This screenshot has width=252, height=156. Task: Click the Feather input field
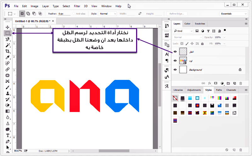point(64,14)
